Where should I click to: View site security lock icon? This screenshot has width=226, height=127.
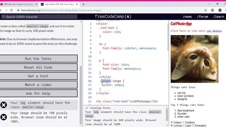[18, 10]
